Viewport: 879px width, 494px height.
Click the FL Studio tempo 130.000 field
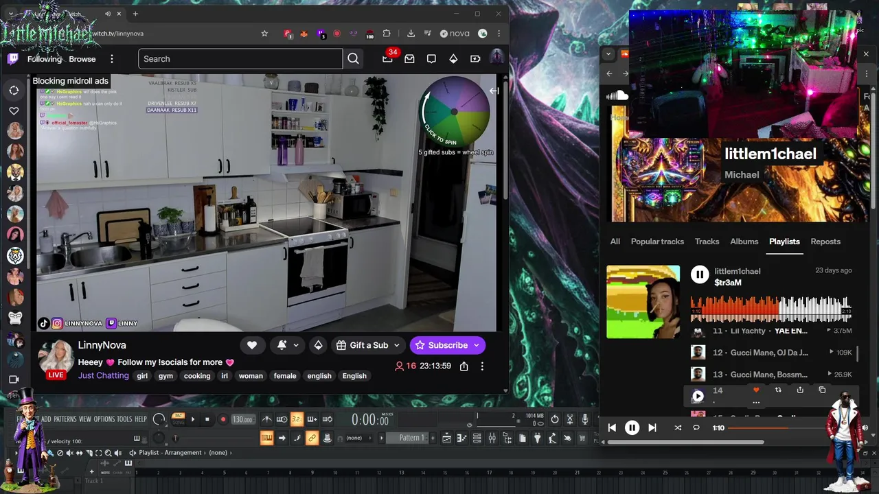tap(242, 419)
